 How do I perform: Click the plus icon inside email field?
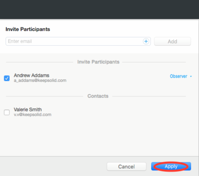tap(146, 41)
